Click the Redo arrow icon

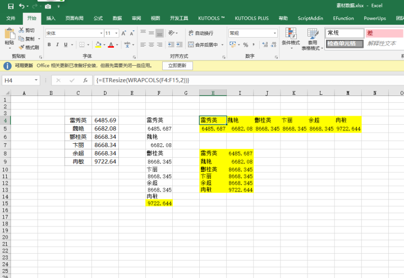click(35, 6)
